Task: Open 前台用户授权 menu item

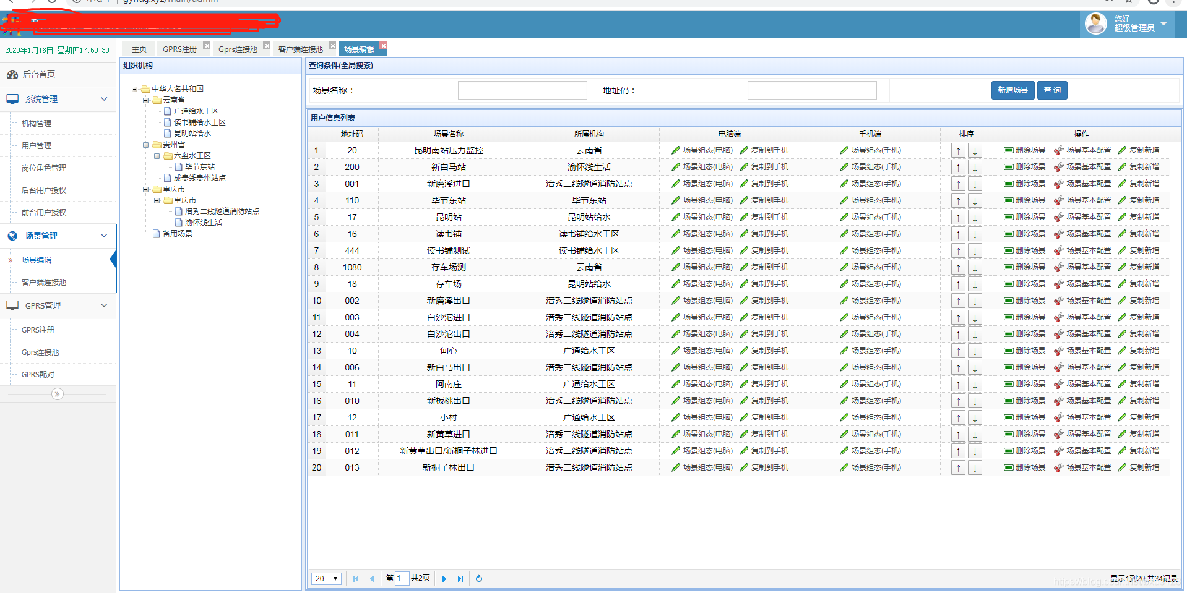Action: [44, 213]
